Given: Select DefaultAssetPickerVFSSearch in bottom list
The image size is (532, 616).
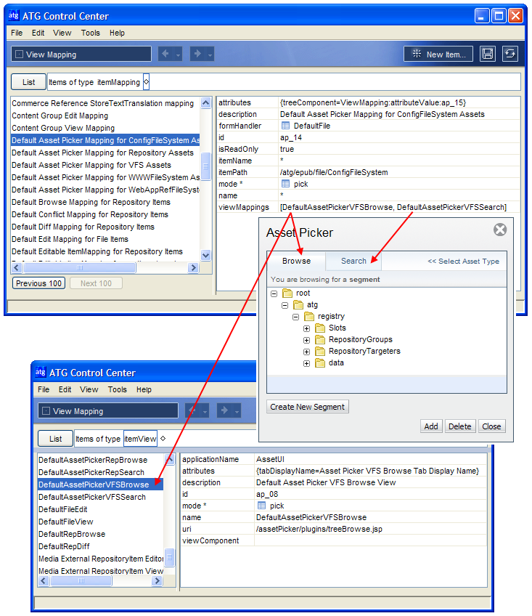Looking at the screenshot, I should [92, 497].
